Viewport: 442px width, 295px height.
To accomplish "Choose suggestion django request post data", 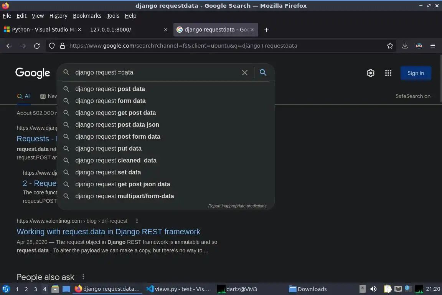I will pyautogui.click(x=166, y=89).
